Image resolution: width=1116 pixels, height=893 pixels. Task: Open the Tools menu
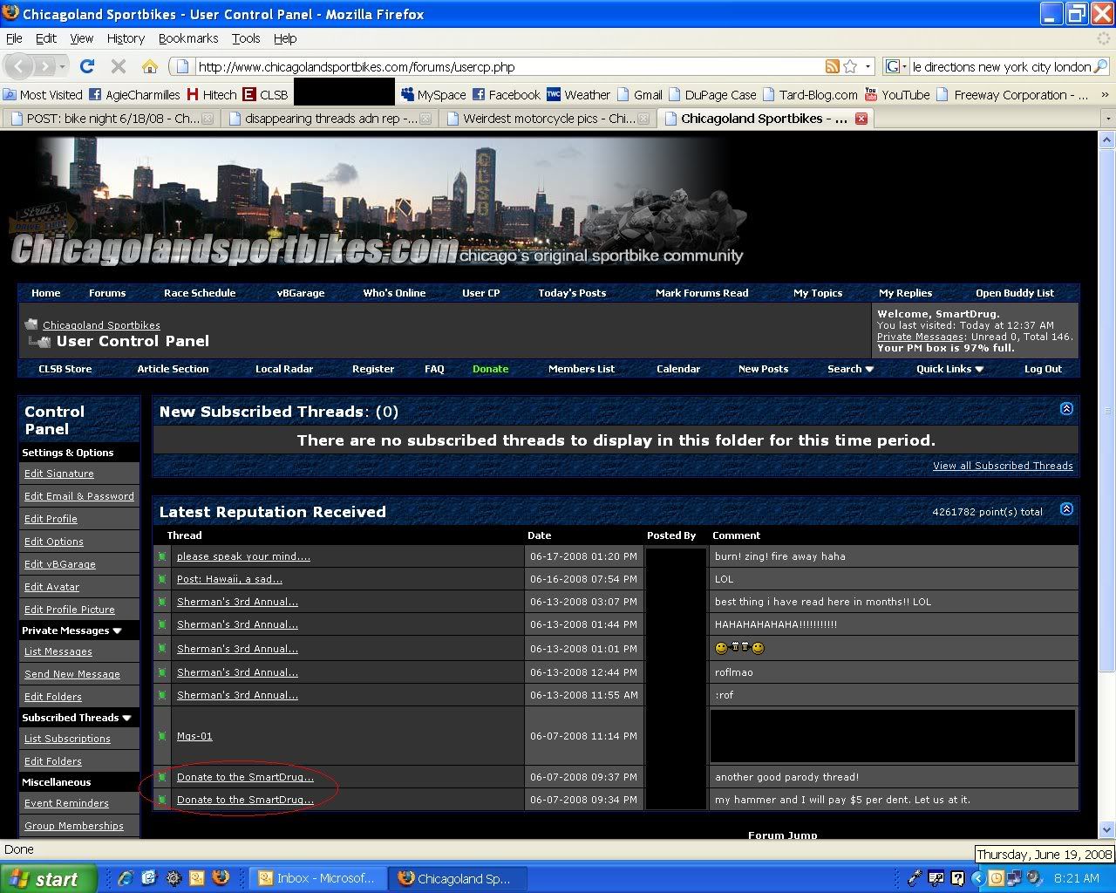(246, 38)
